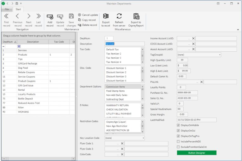Open the Button Designer
This screenshot has width=242, height=161.
pyautogui.click(x=196, y=153)
